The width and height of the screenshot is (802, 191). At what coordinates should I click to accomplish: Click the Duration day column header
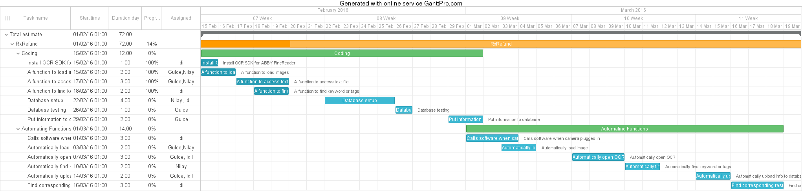[x=125, y=18]
